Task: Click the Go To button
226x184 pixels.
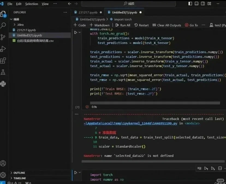Action: click(x=191, y=25)
